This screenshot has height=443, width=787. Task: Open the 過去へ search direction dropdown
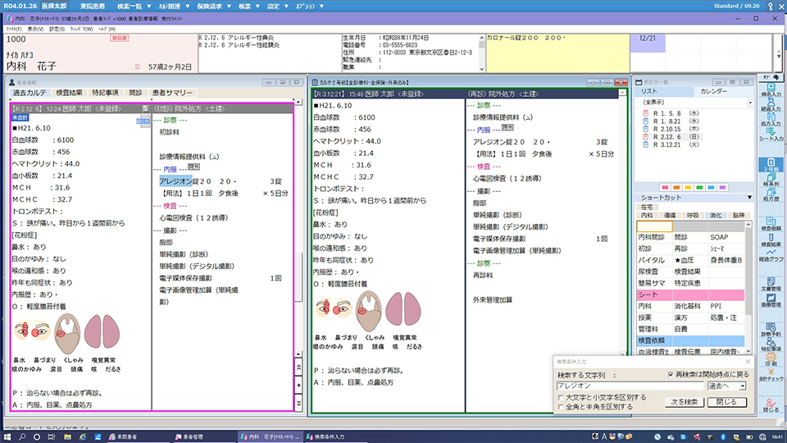[x=726, y=386]
